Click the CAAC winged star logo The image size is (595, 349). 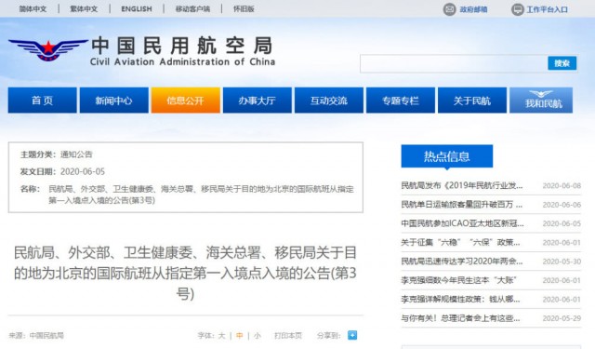pos(48,49)
